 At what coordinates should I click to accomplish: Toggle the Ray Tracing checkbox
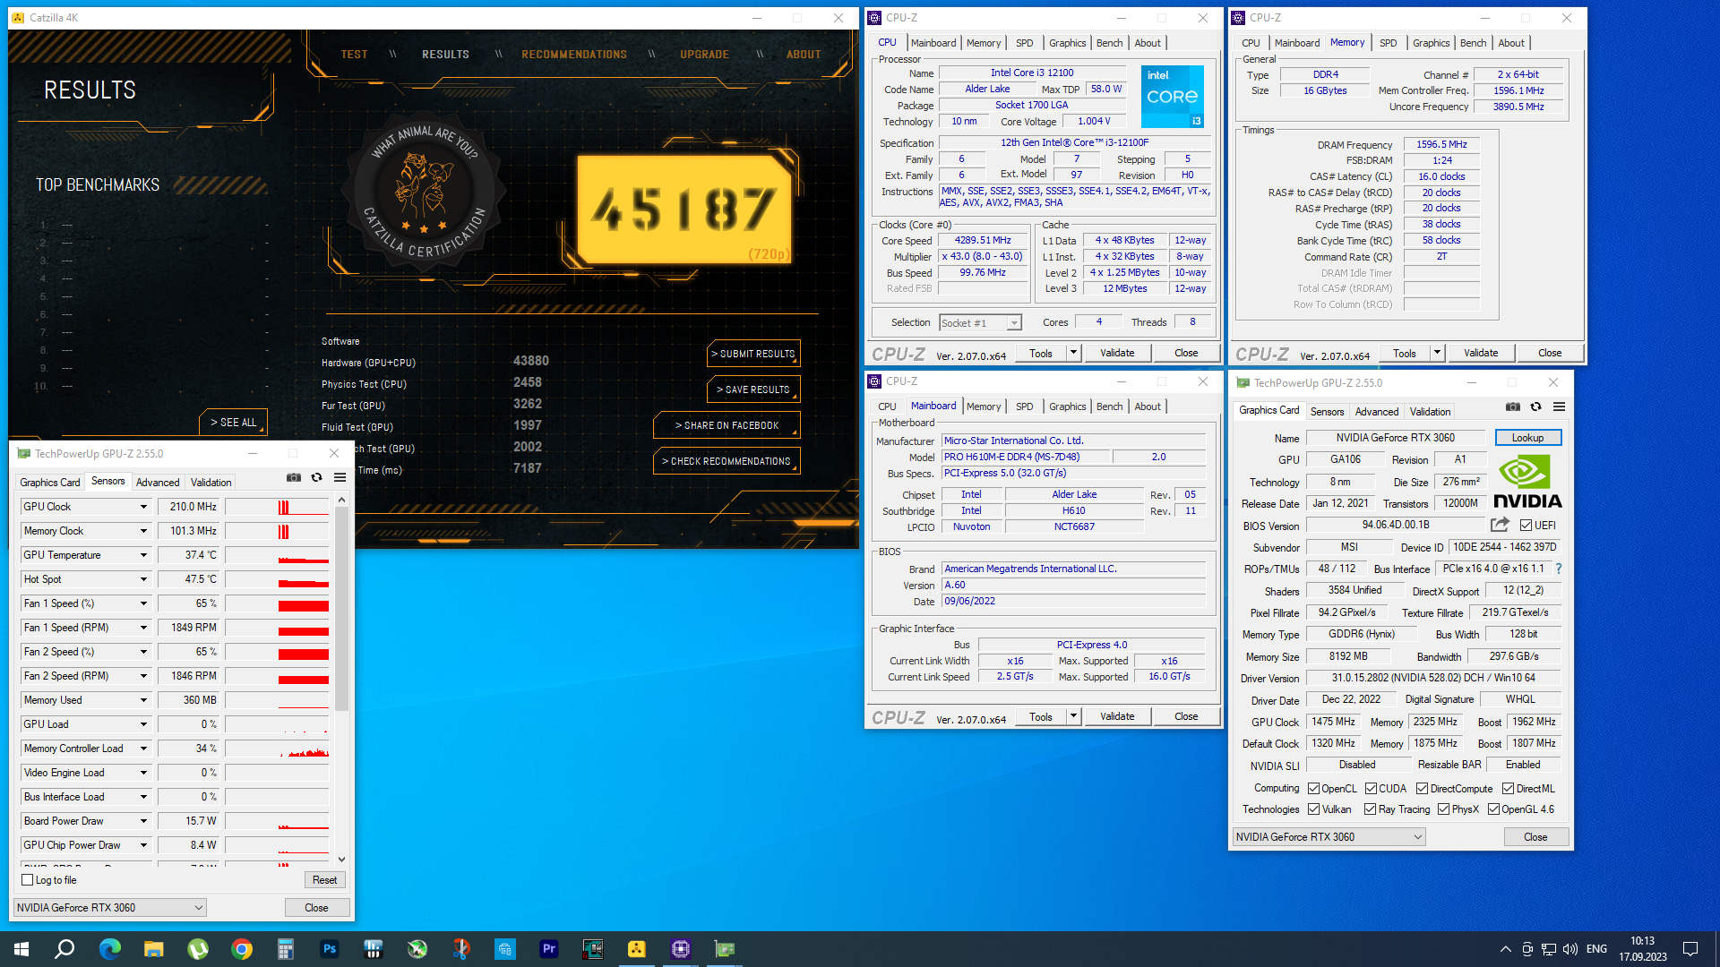click(x=1370, y=809)
